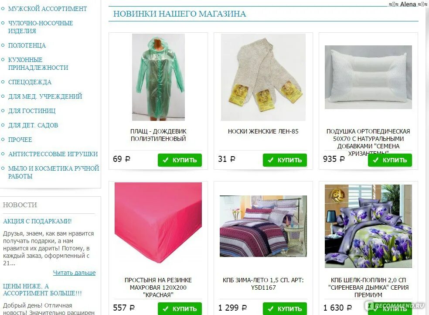429x315 pixels.
Task: Open the ПЛАЩ - ДОЖДЕВИК ПОЛИЭТИЛЕНОВЫЙ title
Action: [158, 135]
